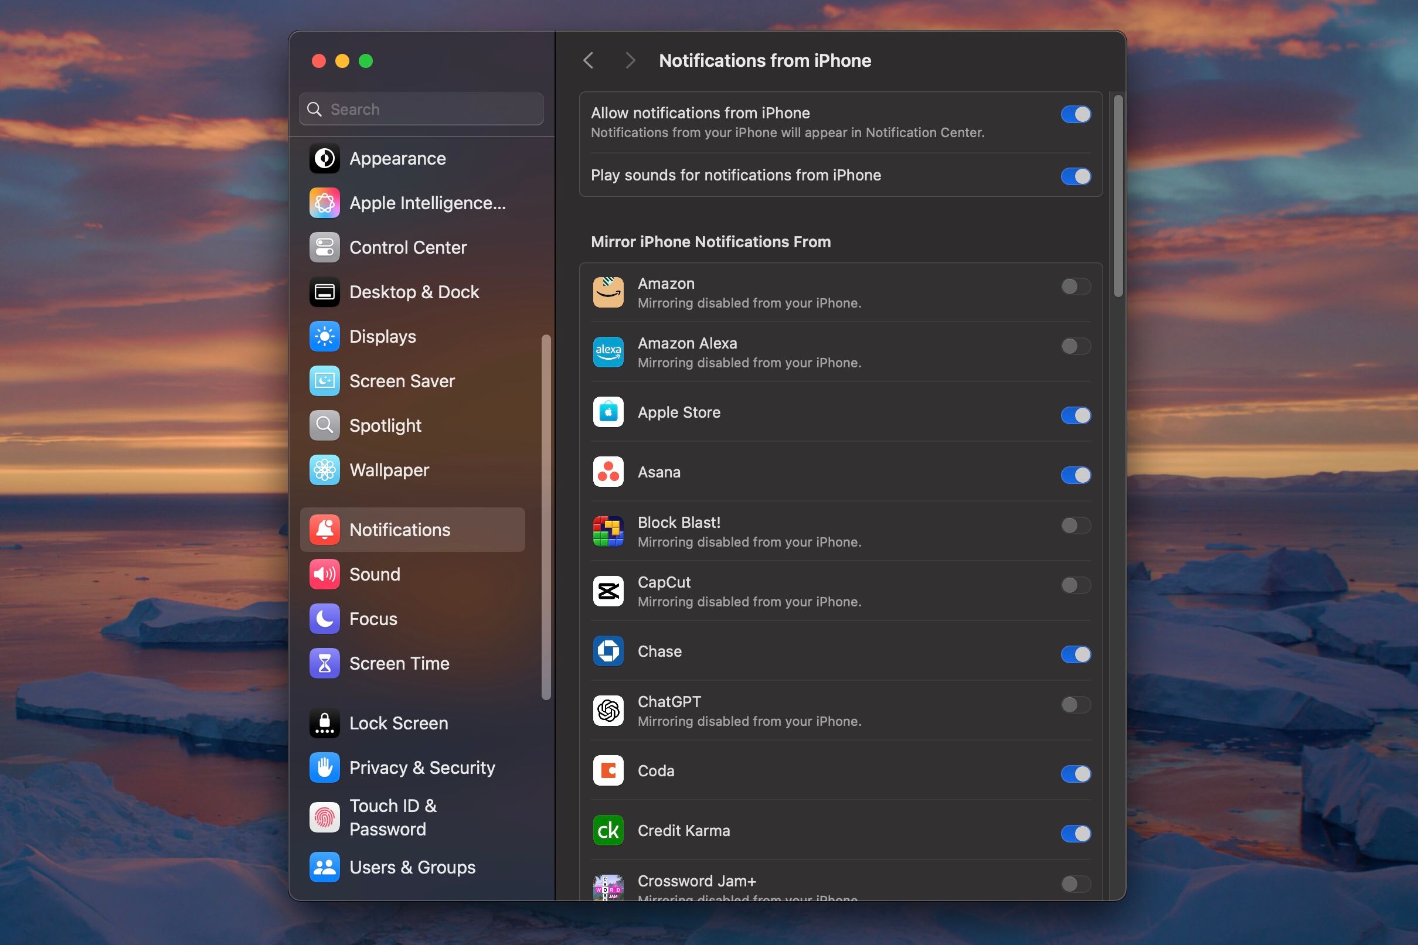Select Lock Screen in the sidebar

[x=412, y=724]
